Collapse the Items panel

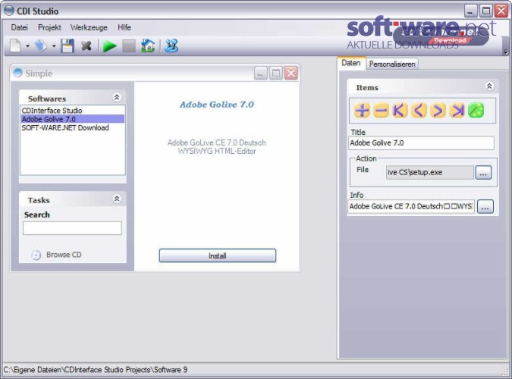tap(488, 86)
